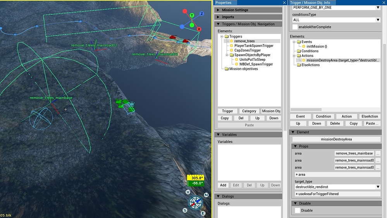387x218 pixels.
Task: Close the Properties panel
Action: coord(285,3)
